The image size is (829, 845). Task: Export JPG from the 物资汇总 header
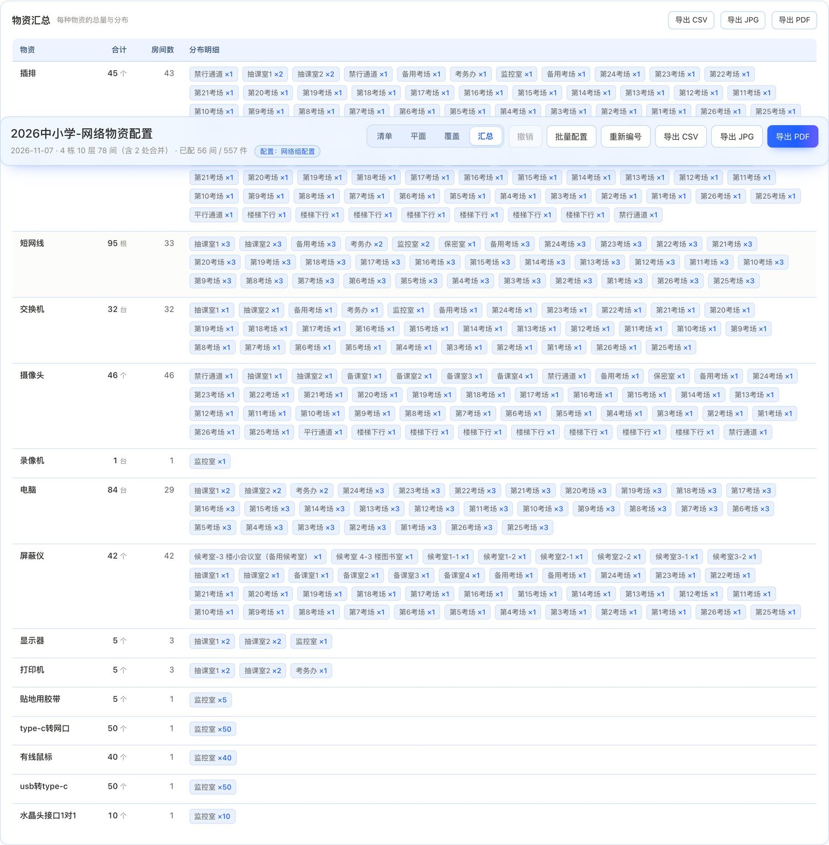pyautogui.click(x=743, y=20)
